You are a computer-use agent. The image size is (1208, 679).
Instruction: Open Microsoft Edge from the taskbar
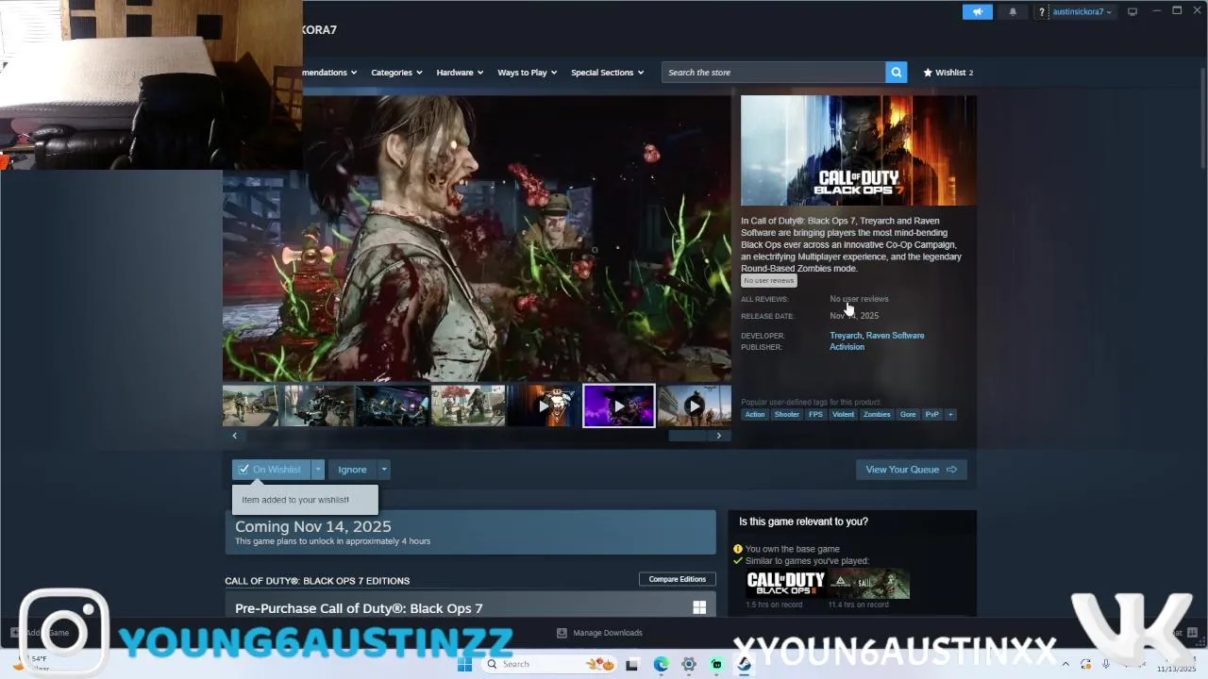point(661,665)
